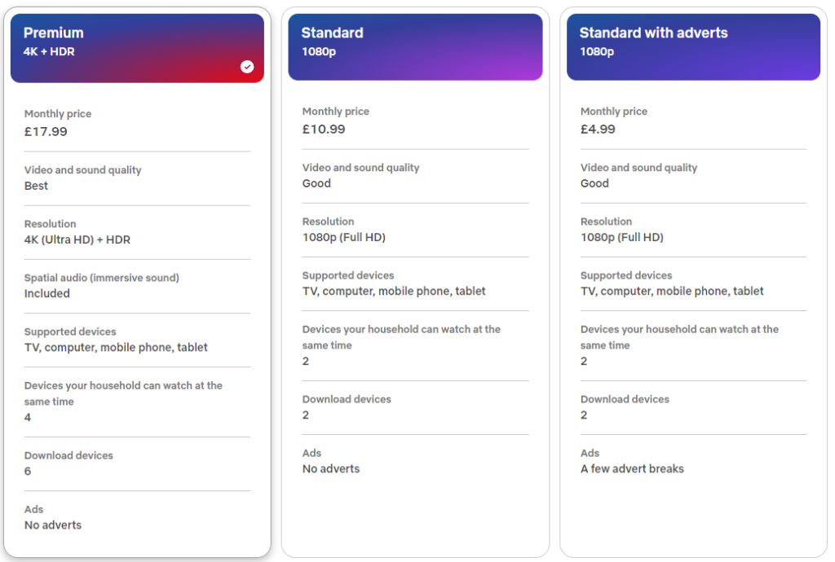
Task: Select the Premium 4K + HDR plan header
Action: [137, 48]
